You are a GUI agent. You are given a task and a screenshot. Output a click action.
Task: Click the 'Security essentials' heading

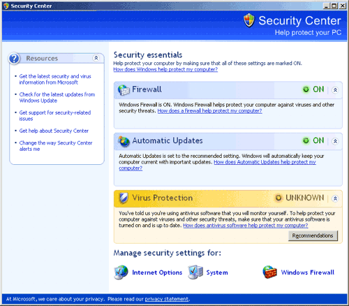coord(148,55)
